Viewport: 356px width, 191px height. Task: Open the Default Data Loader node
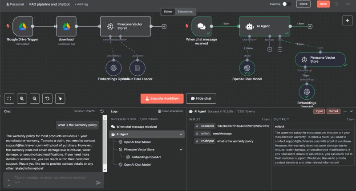pyautogui.click(x=138, y=68)
